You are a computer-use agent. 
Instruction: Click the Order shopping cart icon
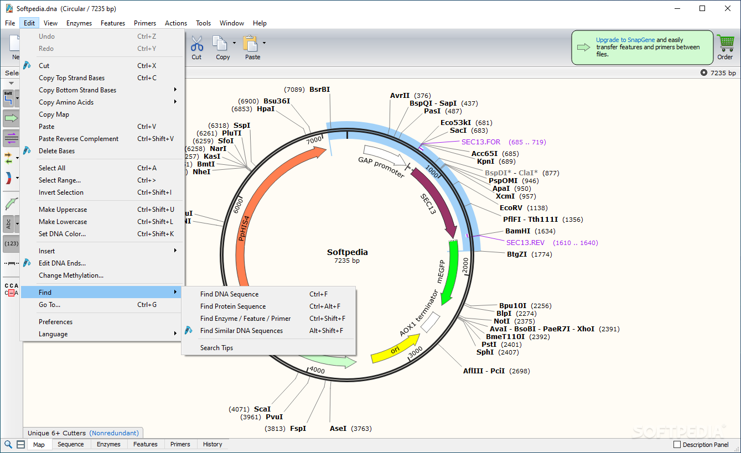tap(725, 43)
